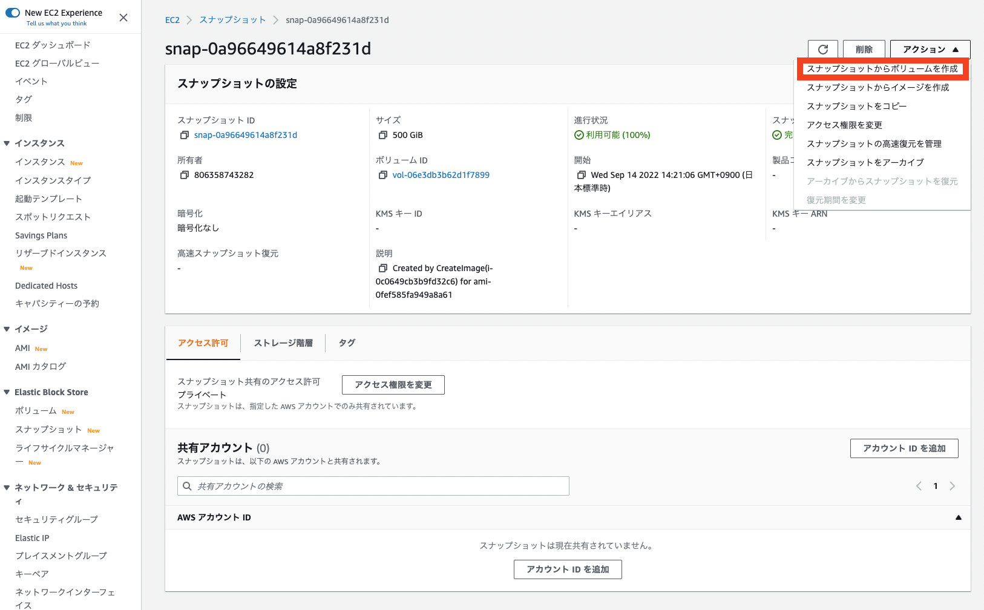Screen dimensions: 984x610
Task: Open スナップショット in sidebar
Action: tap(48, 430)
